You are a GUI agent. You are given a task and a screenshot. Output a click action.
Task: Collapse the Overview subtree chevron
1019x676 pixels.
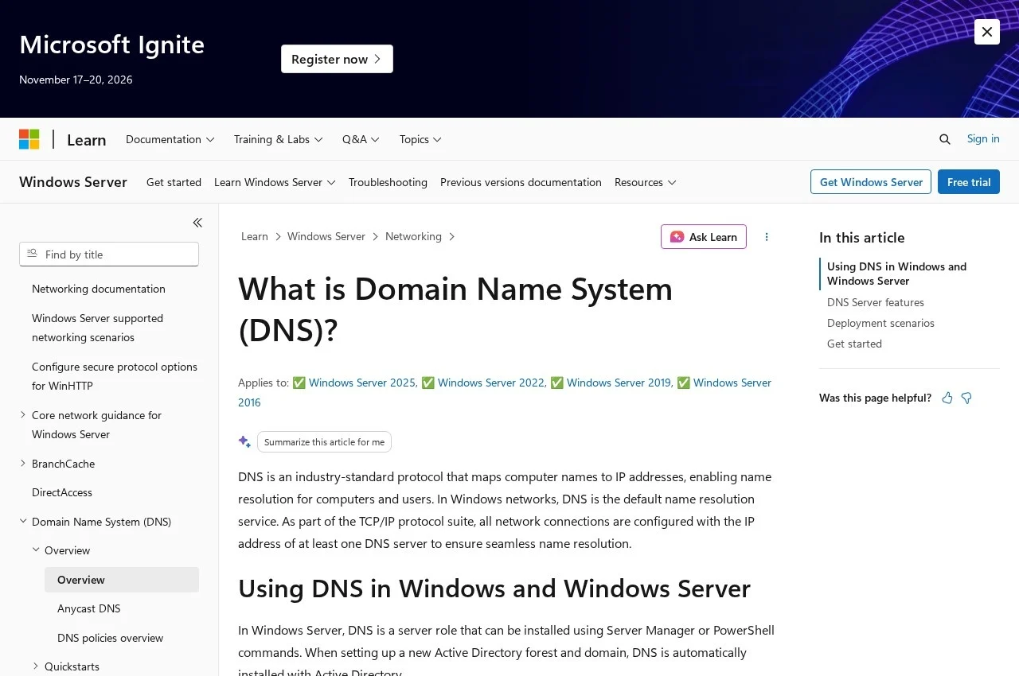(x=36, y=550)
